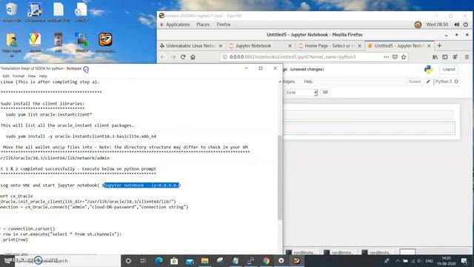Click the volume icon in GNOME top bar
The height and width of the screenshot is (267, 474).
tap(457, 24)
